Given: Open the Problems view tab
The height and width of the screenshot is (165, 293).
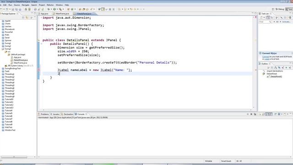Looking at the screenshot, I should [43, 114].
